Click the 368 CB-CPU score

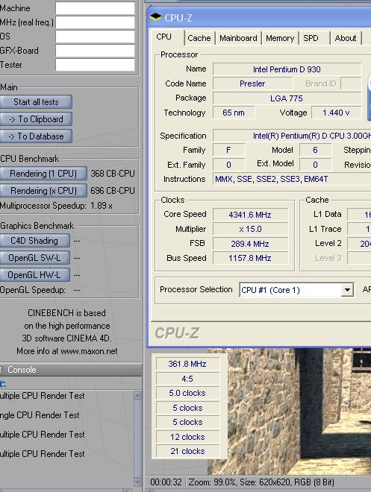[113, 174]
